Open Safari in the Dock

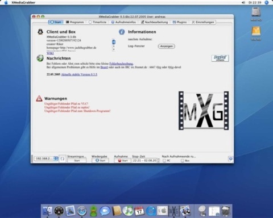pyautogui.click(x=82, y=211)
